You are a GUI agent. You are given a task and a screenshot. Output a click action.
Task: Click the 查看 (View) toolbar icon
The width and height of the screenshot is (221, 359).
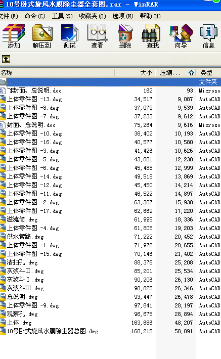98,36
